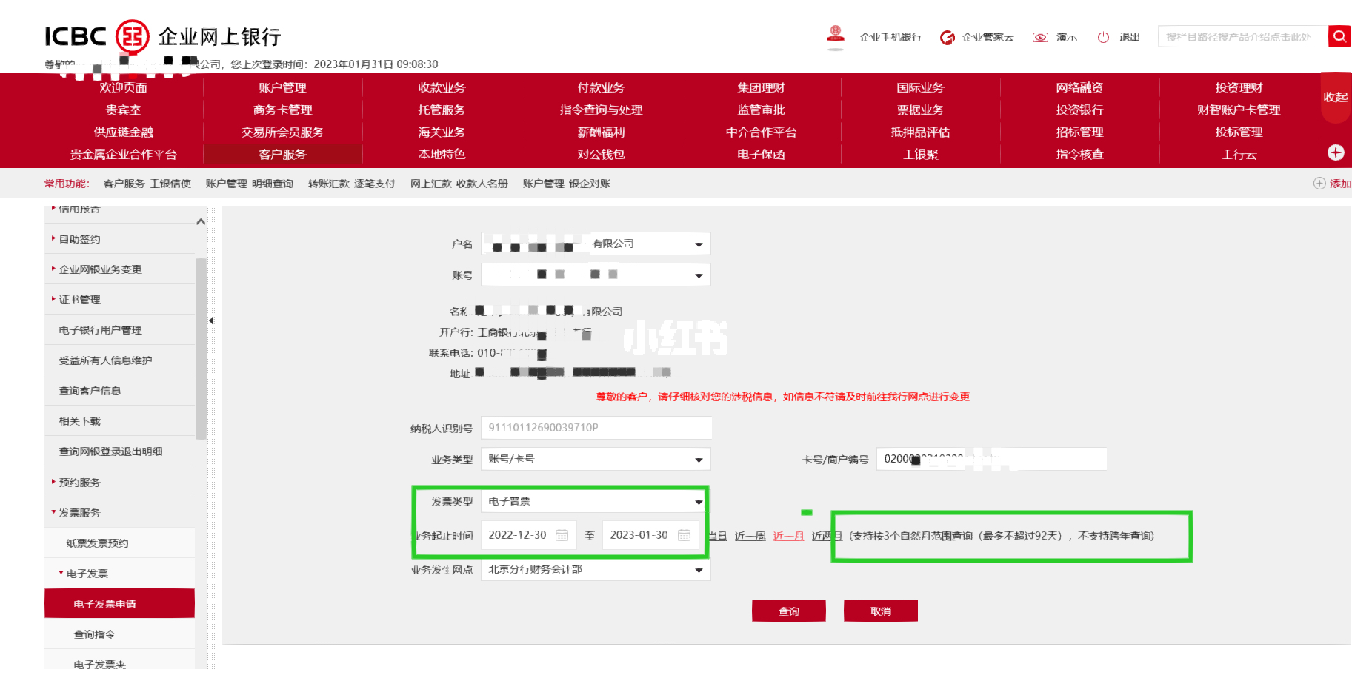Open 收款业务 menu

[442, 87]
